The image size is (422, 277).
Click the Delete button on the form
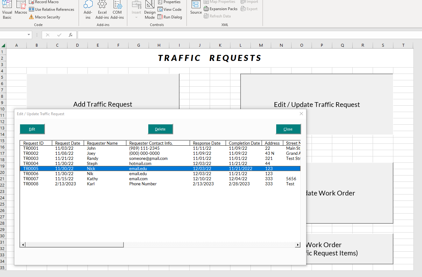pyautogui.click(x=160, y=129)
